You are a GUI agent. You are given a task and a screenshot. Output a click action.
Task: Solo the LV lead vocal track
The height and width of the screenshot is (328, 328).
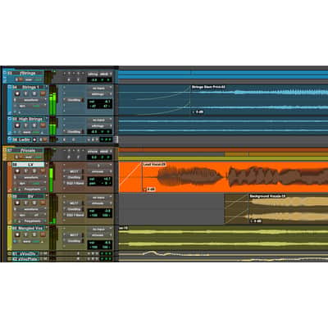(34, 171)
